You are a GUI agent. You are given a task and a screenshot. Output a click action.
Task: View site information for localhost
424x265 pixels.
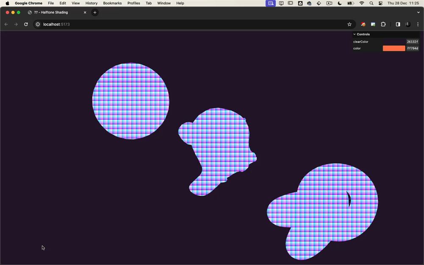pyautogui.click(x=38, y=24)
